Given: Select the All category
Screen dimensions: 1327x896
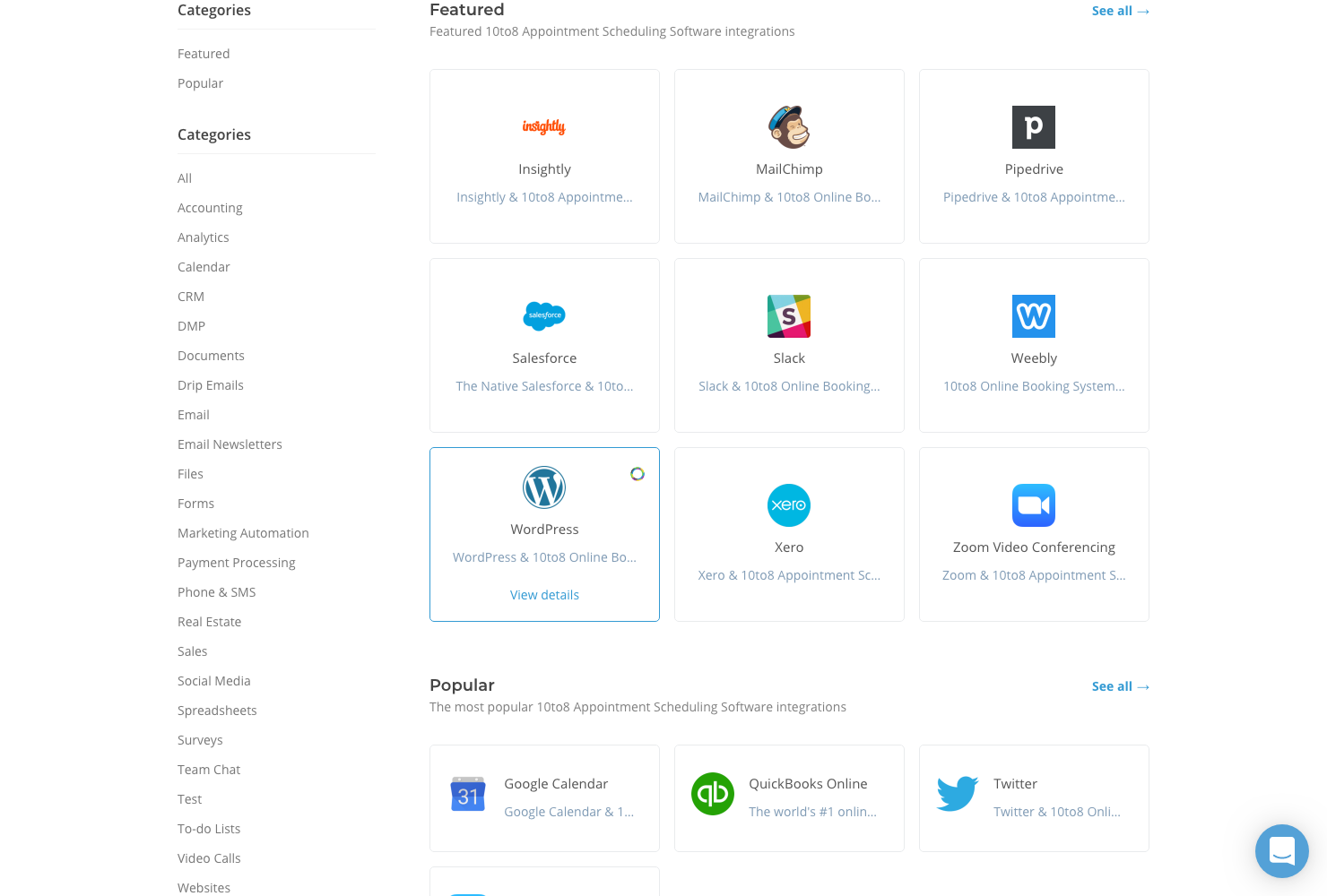Looking at the screenshot, I should (x=185, y=178).
